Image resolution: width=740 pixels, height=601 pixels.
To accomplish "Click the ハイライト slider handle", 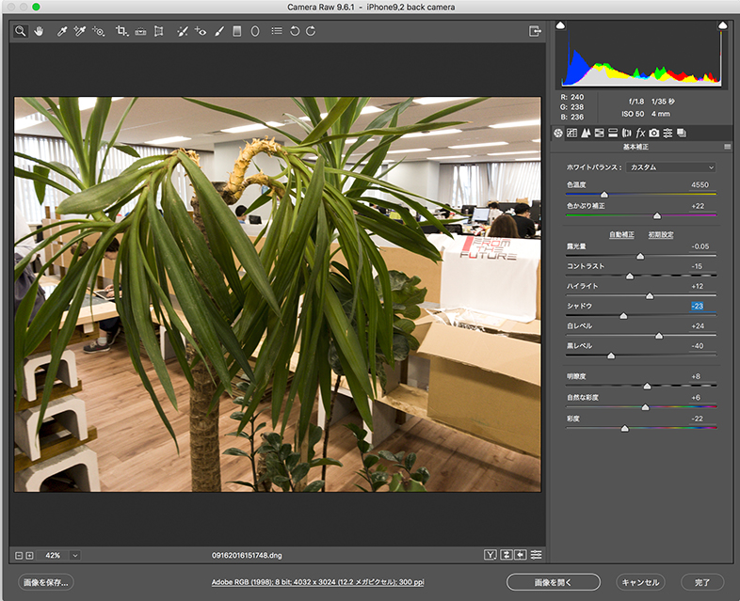I will pyautogui.click(x=650, y=296).
